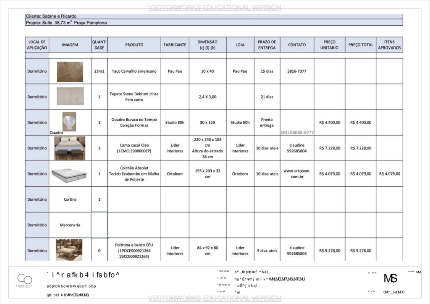Image resolution: width=430 pixels, height=304 pixels.
Task: Click the 'Pau Pau' loja cell
Action: (x=240, y=71)
